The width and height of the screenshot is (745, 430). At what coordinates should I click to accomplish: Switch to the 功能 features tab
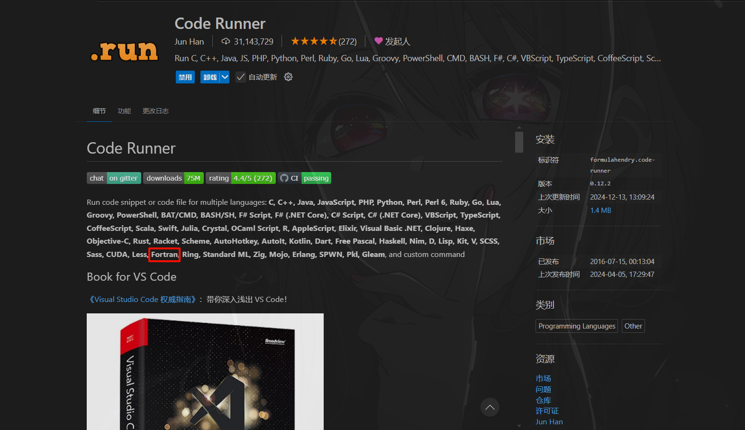124,111
